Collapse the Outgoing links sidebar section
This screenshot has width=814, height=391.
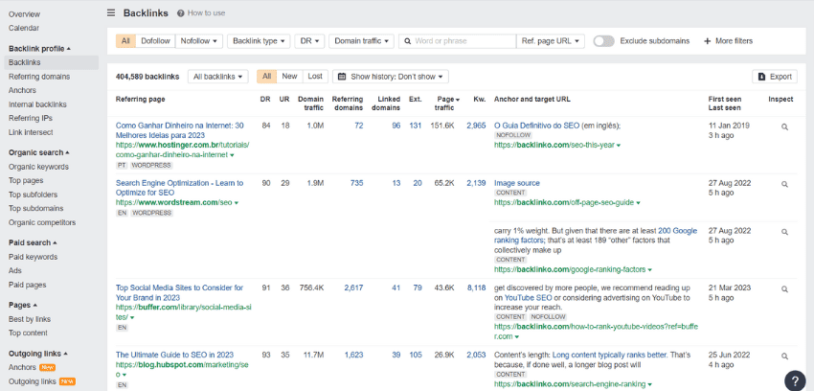[38, 354]
